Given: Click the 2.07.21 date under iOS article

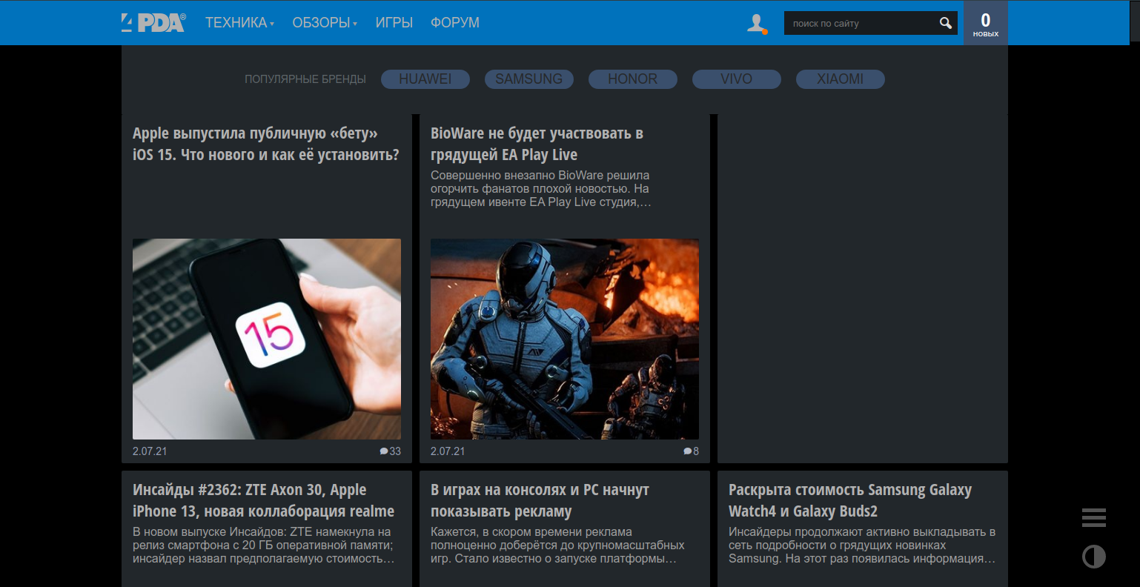Looking at the screenshot, I should point(150,451).
